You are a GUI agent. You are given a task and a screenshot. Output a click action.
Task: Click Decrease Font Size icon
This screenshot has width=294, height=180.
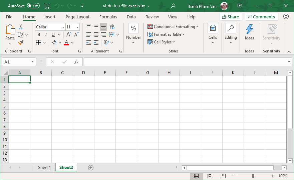click(76, 34)
